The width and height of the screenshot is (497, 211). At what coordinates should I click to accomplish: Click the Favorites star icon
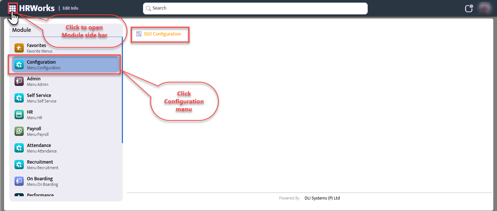click(19, 48)
